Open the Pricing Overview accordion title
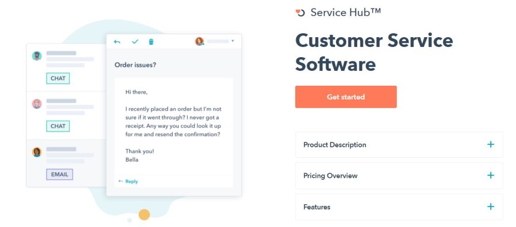516x227 pixels. [330, 176]
